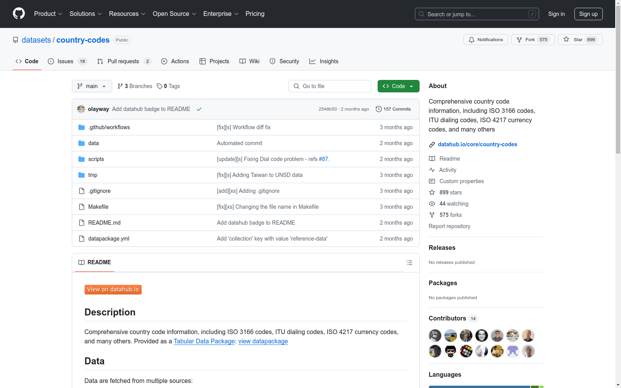The width and height of the screenshot is (621, 388).
Task: Open the Pricing page
Action: [255, 14]
